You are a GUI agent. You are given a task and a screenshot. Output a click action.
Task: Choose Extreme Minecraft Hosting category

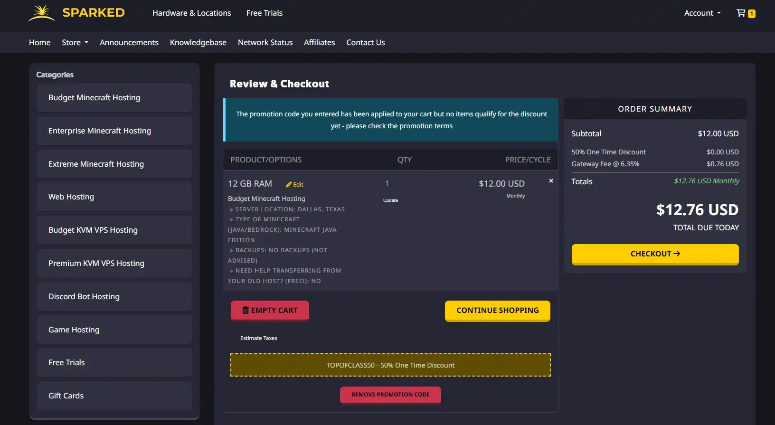pos(114,164)
